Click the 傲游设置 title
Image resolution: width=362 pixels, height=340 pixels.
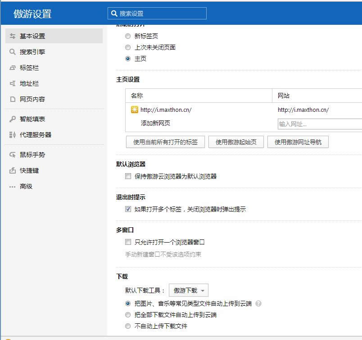click(32, 14)
